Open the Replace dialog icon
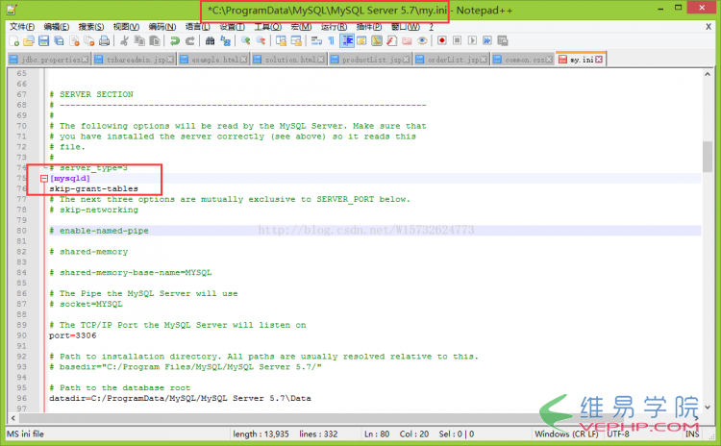 [x=225, y=41]
